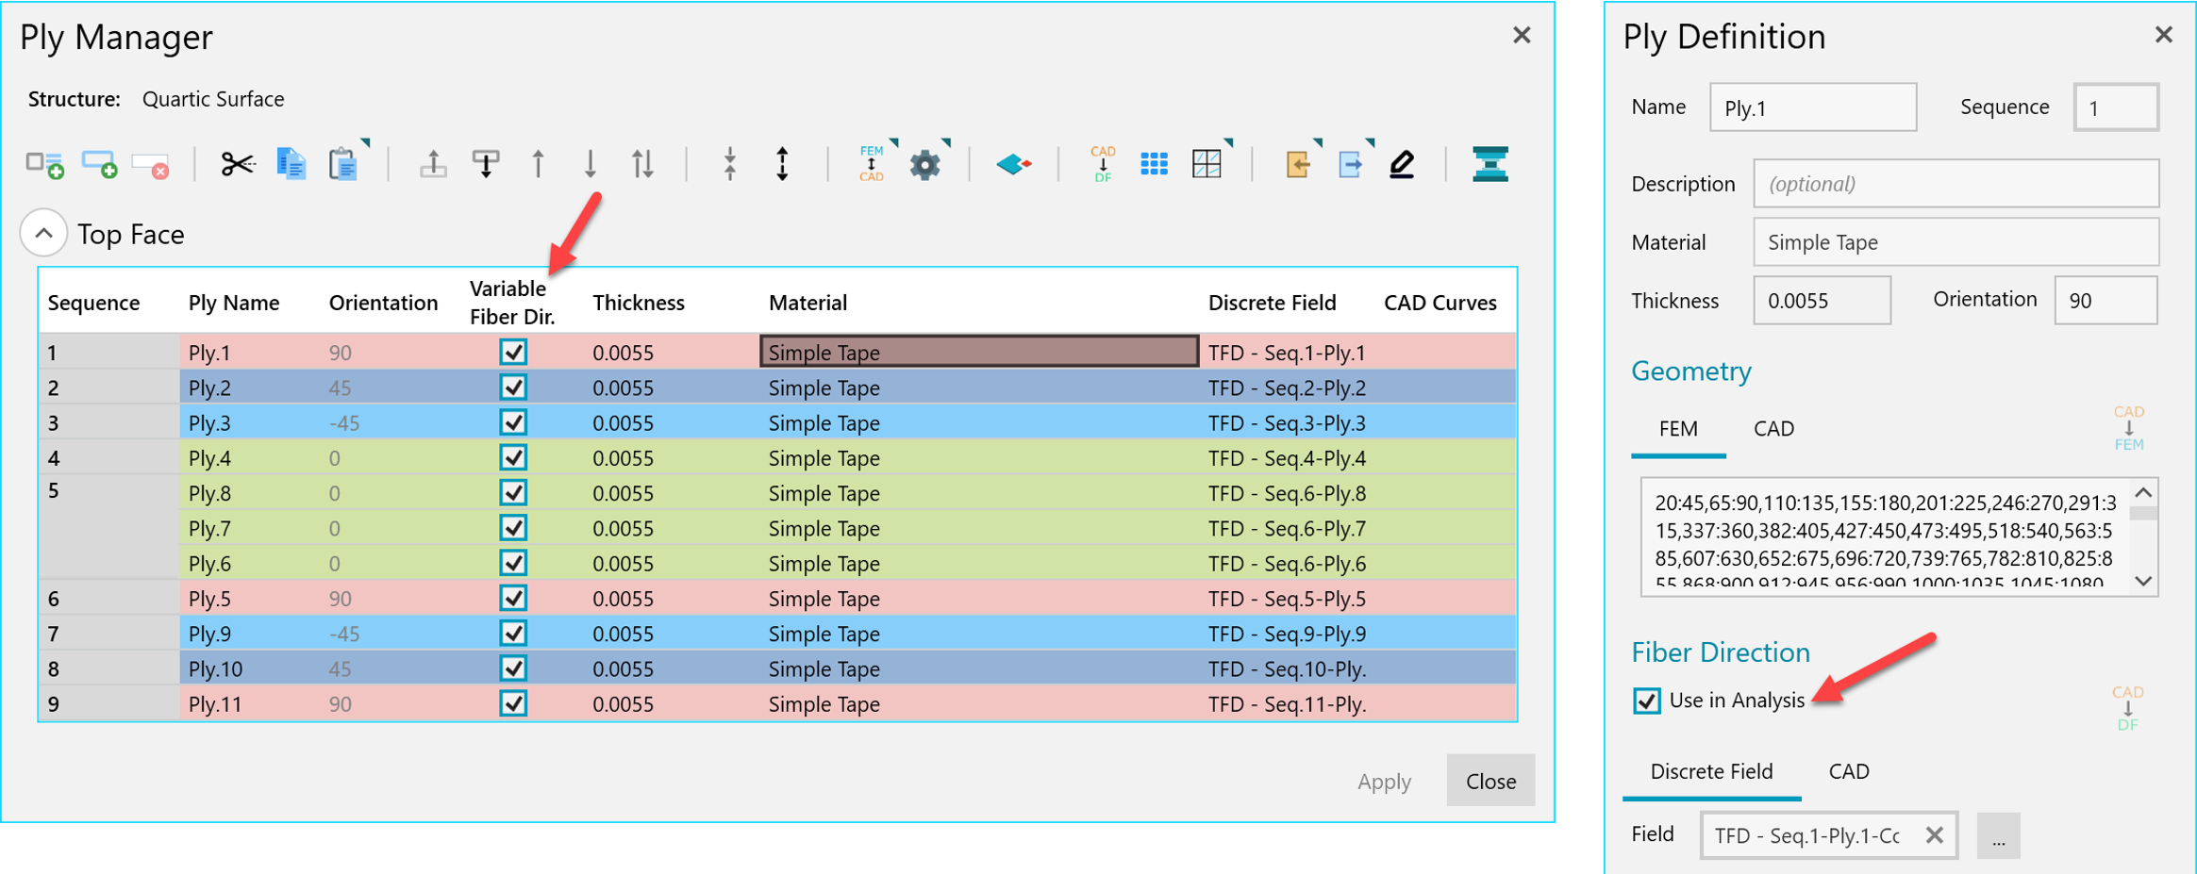Open the gear settings icon

[x=924, y=165]
